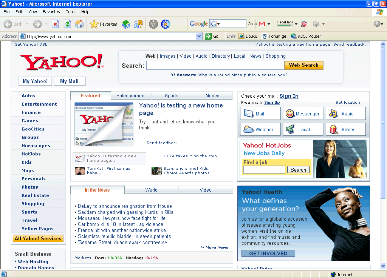Open the Yahoo Mail envelope button
Image resolution: width=387 pixels, height=278 pixels.
tap(260, 114)
